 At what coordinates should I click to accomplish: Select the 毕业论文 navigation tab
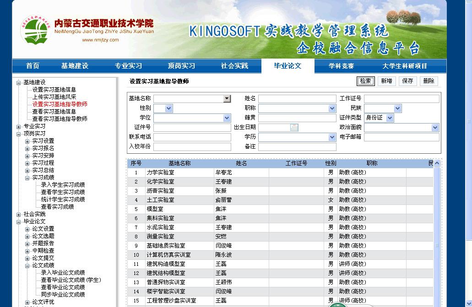click(288, 66)
